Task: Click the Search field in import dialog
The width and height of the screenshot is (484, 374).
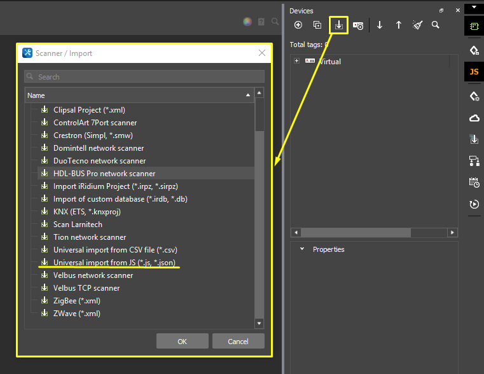Action: pos(144,77)
